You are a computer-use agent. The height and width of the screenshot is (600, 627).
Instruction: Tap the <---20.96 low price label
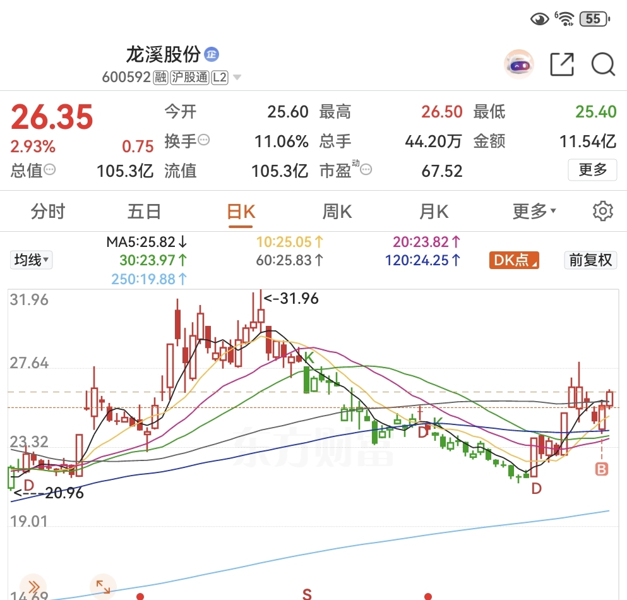pos(49,493)
